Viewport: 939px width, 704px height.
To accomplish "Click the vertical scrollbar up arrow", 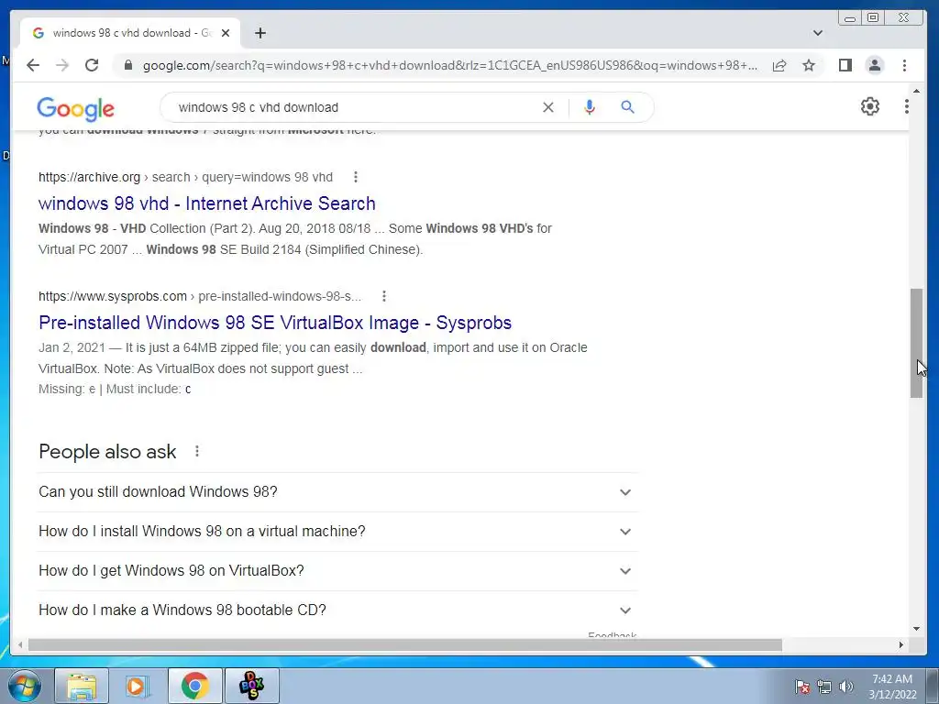I will 916,91.
